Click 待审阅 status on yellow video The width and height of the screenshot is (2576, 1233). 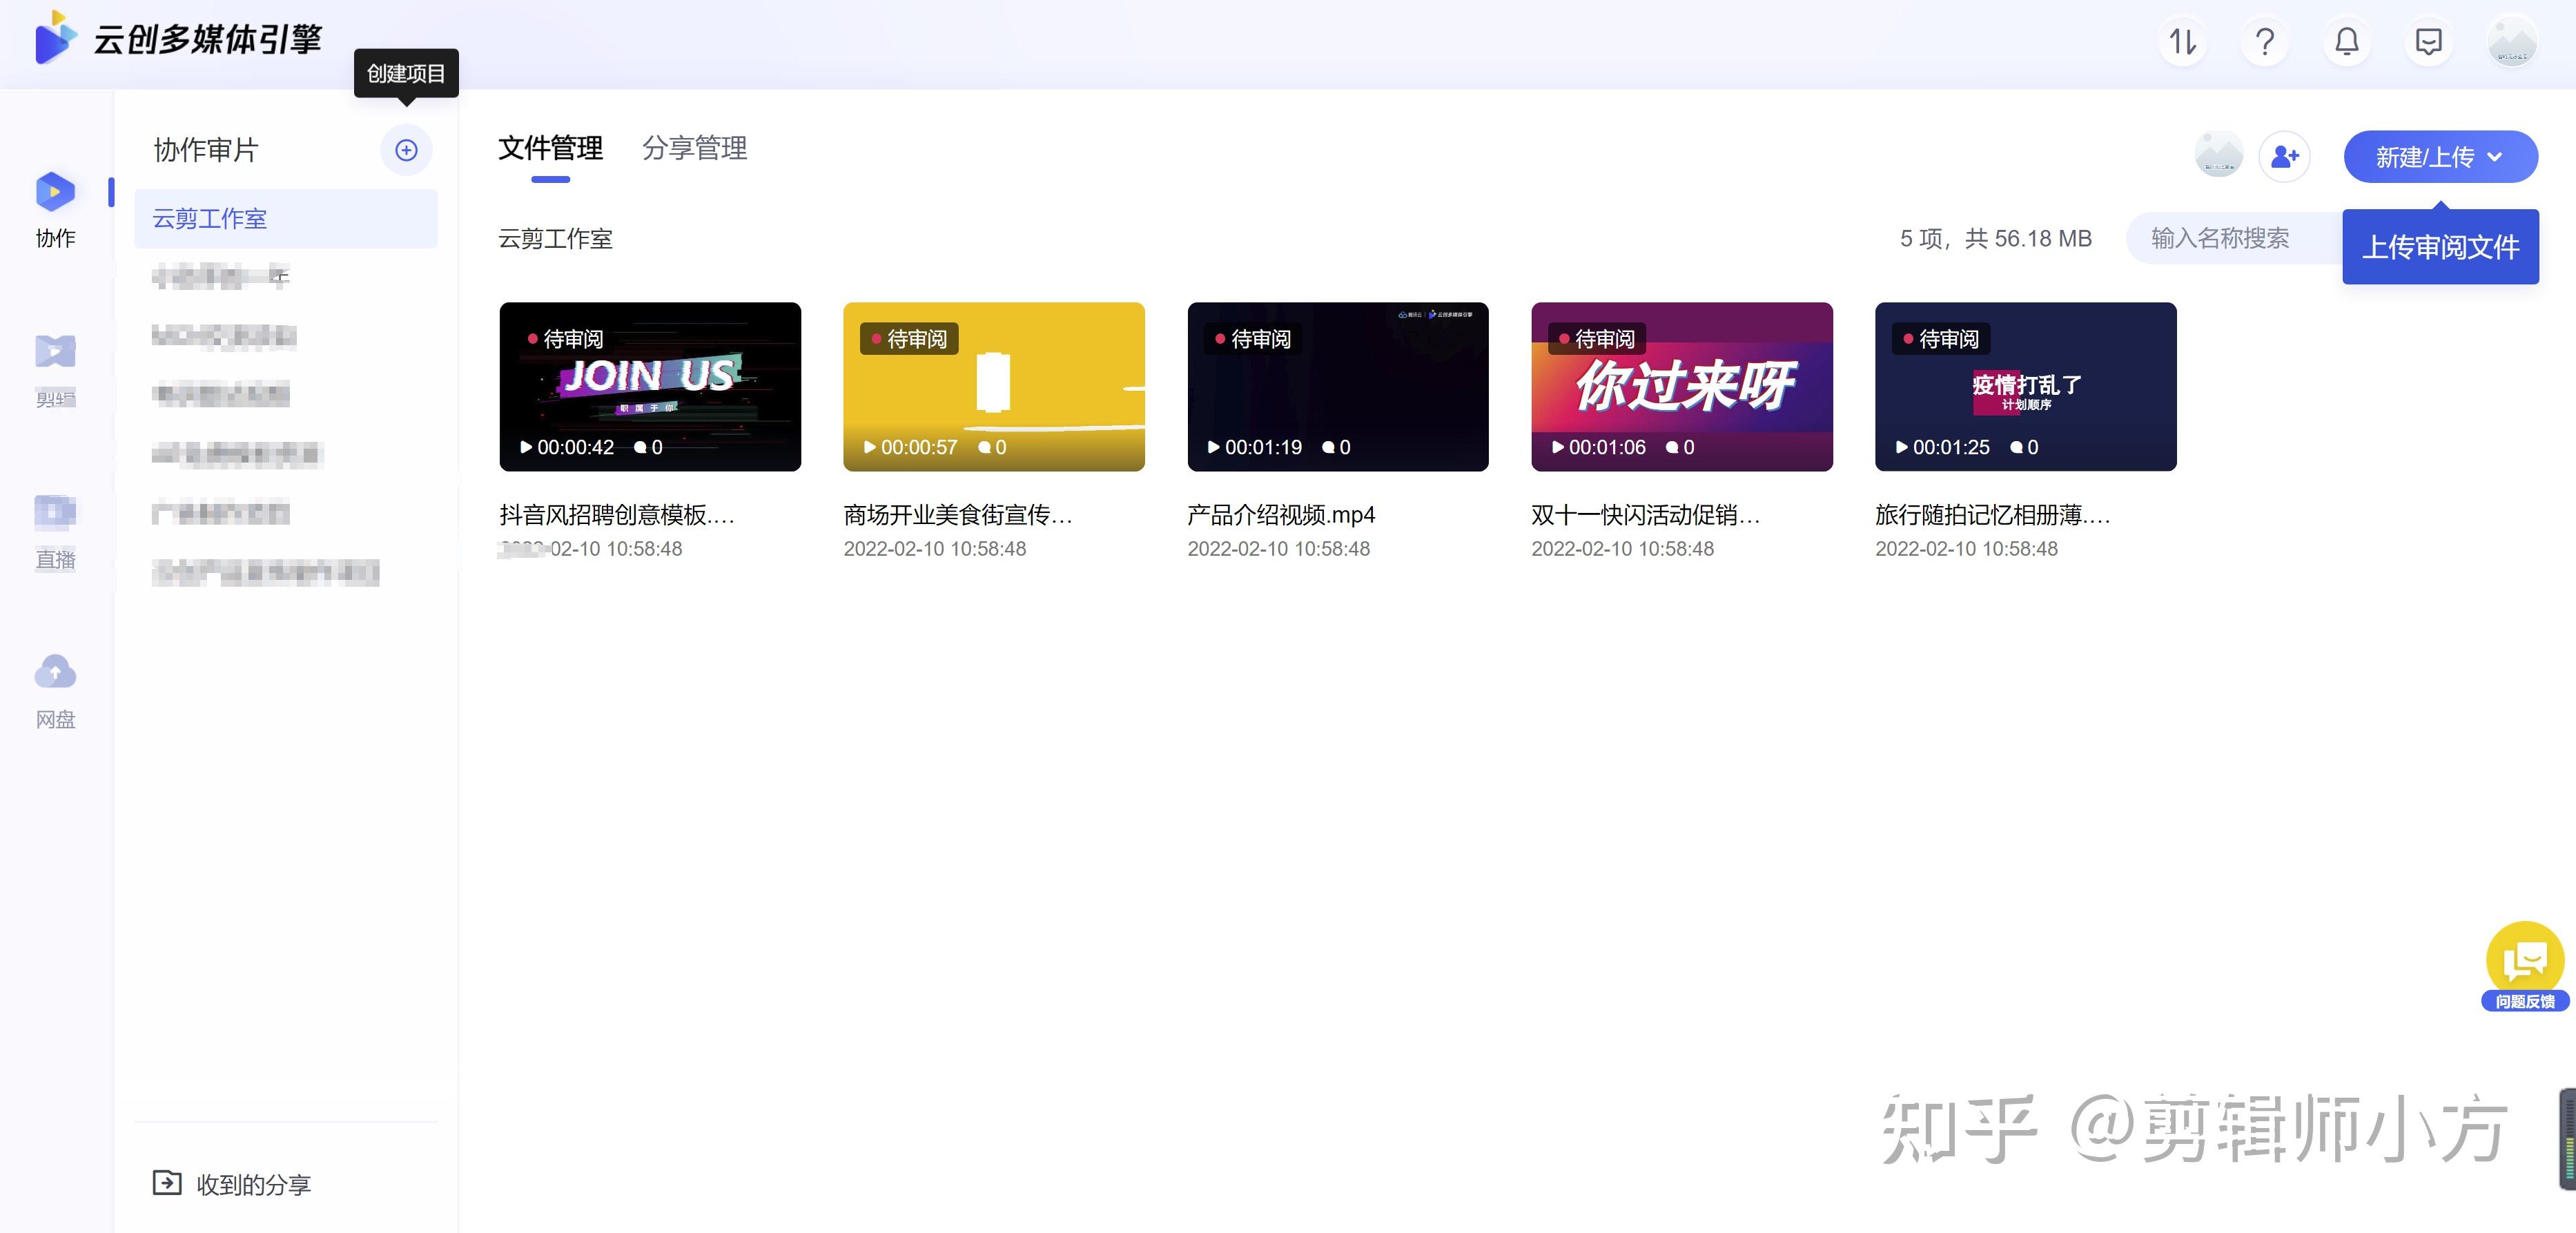pyautogui.click(x=910, y=339)
